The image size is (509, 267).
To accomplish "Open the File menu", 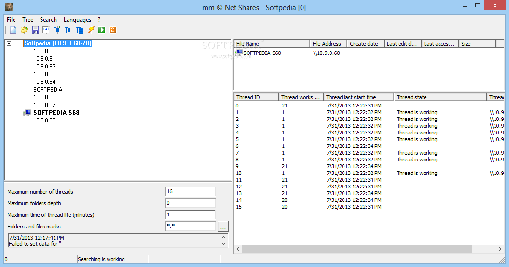I will pyautogui.click(x=11, y=20).
